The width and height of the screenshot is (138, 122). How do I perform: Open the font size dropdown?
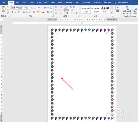(x=29, y=8)
